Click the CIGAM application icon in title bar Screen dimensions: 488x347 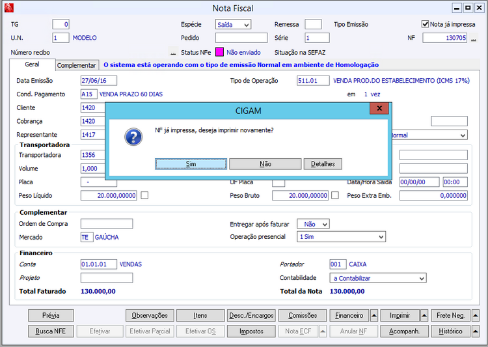[x=9, y=8]
